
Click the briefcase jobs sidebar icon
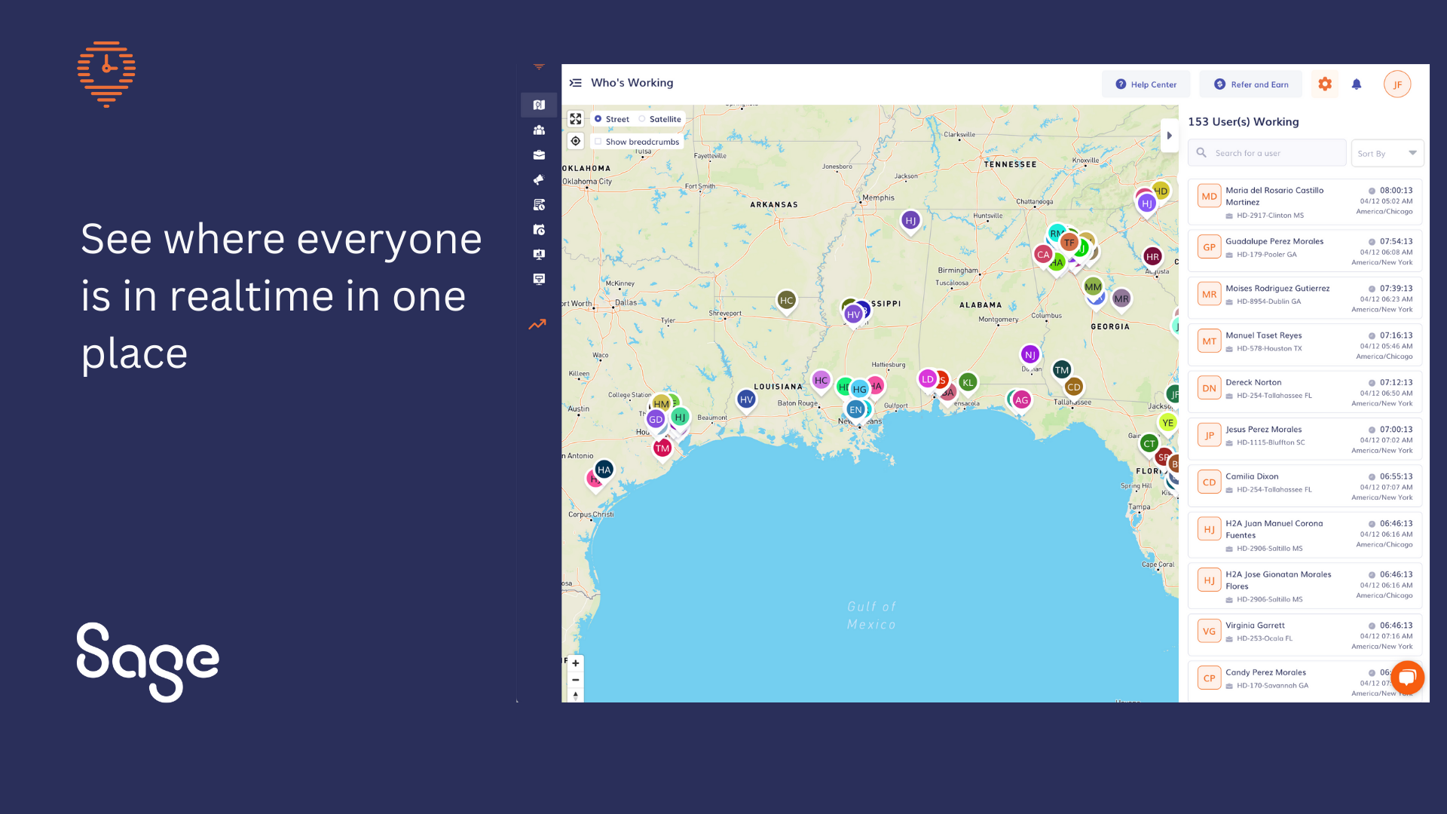click(539, 155)
